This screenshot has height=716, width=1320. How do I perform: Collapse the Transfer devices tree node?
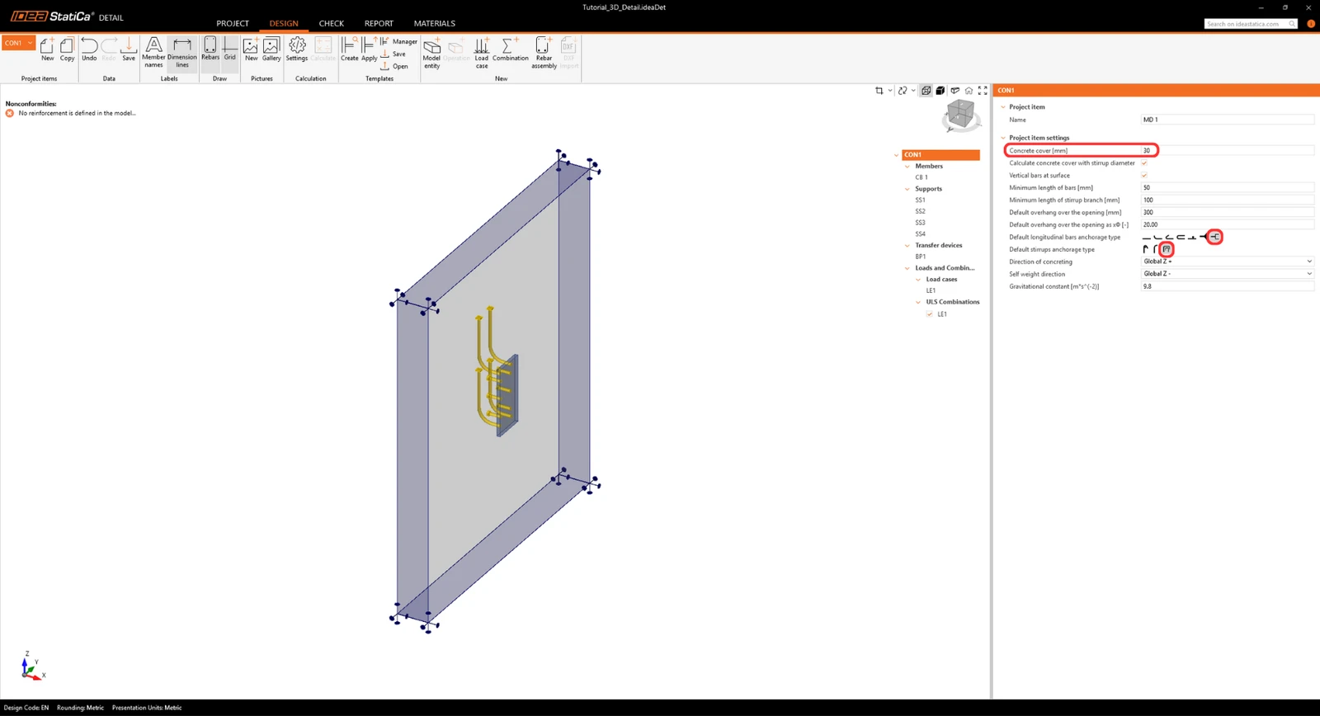tap(907, 246)
